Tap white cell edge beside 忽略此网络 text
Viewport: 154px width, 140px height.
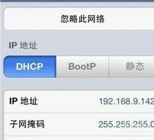(x=32, y=19)
